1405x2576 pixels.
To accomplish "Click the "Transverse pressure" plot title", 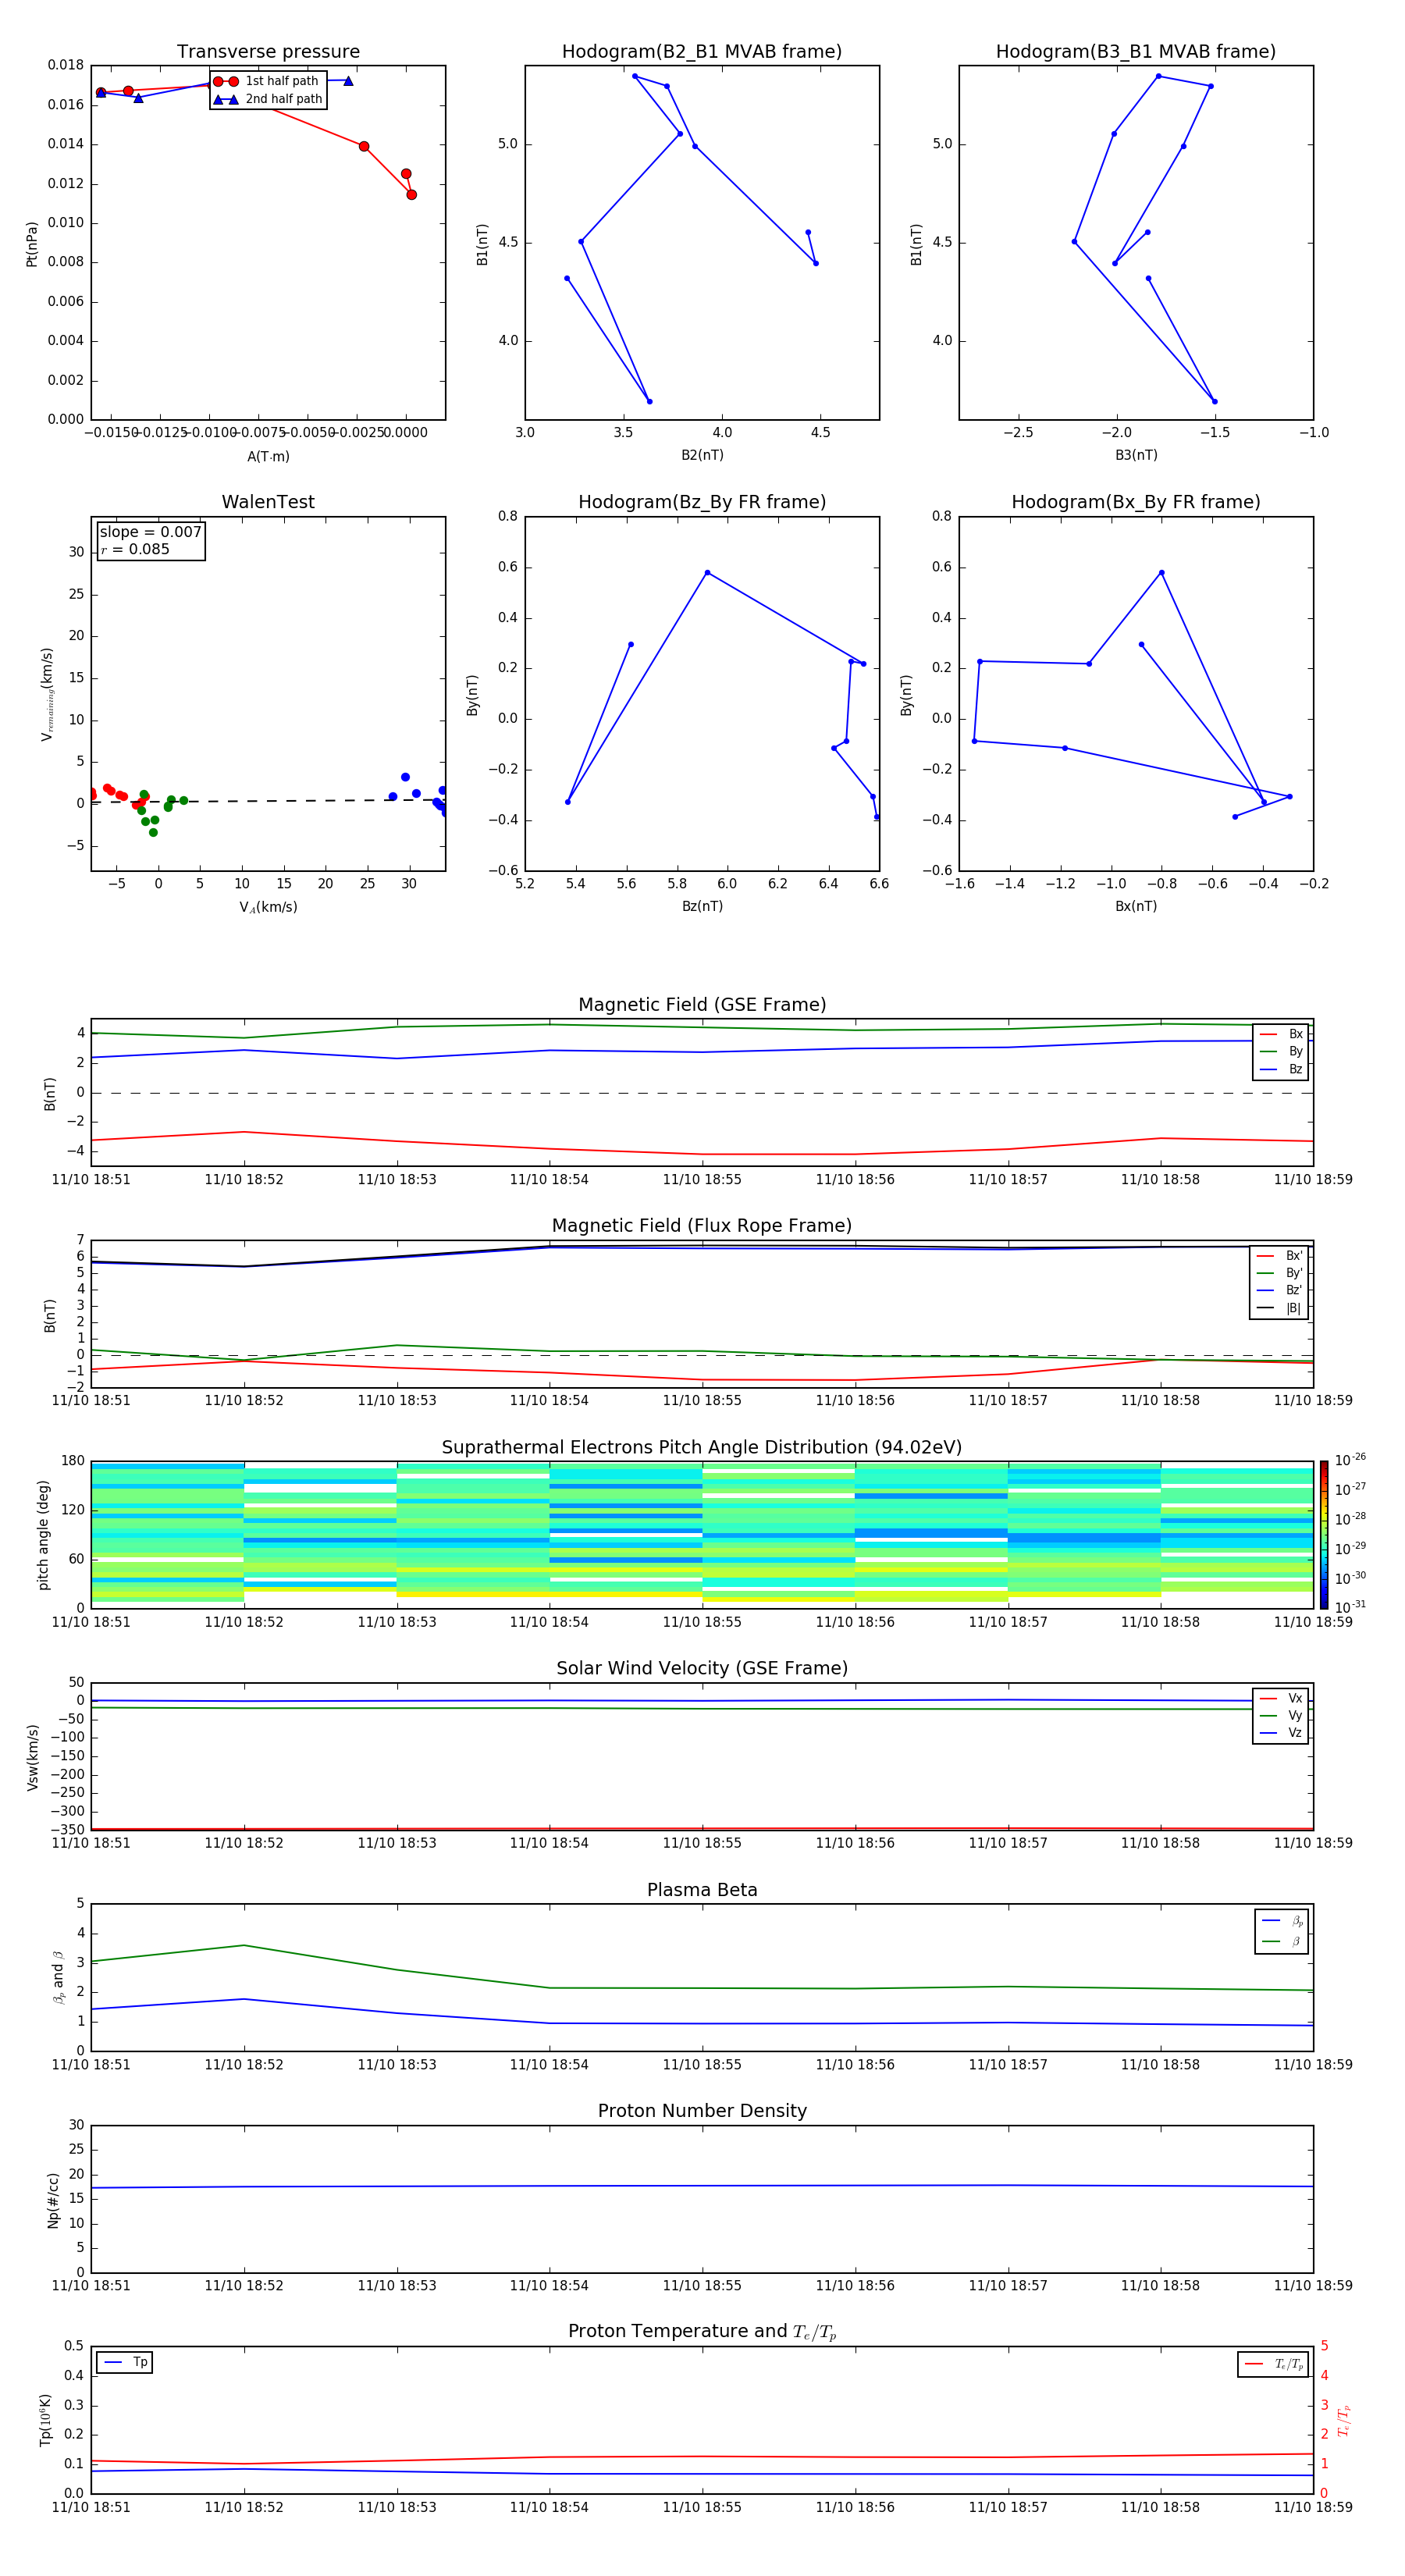I will tap(268, 52).
